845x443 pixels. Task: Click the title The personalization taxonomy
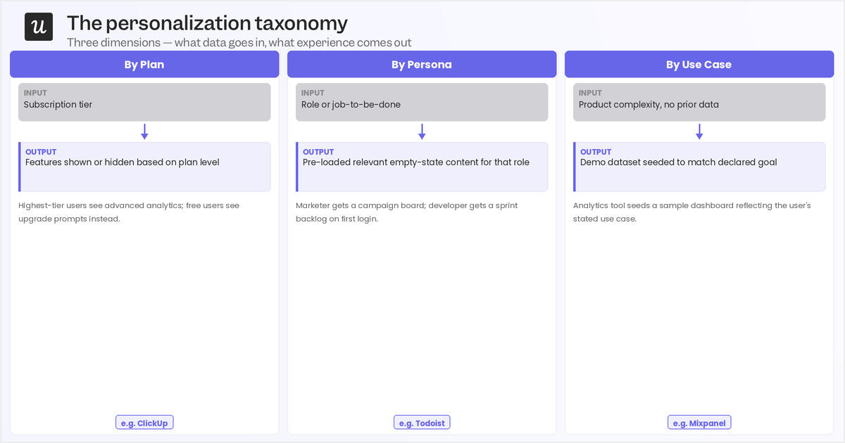click(207, 23)
